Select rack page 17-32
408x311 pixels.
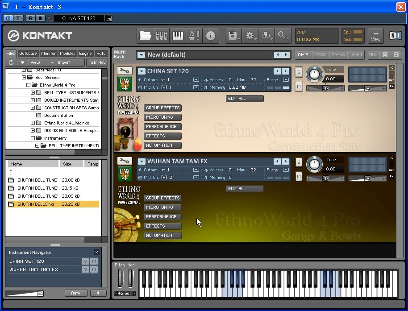point(321,54)
